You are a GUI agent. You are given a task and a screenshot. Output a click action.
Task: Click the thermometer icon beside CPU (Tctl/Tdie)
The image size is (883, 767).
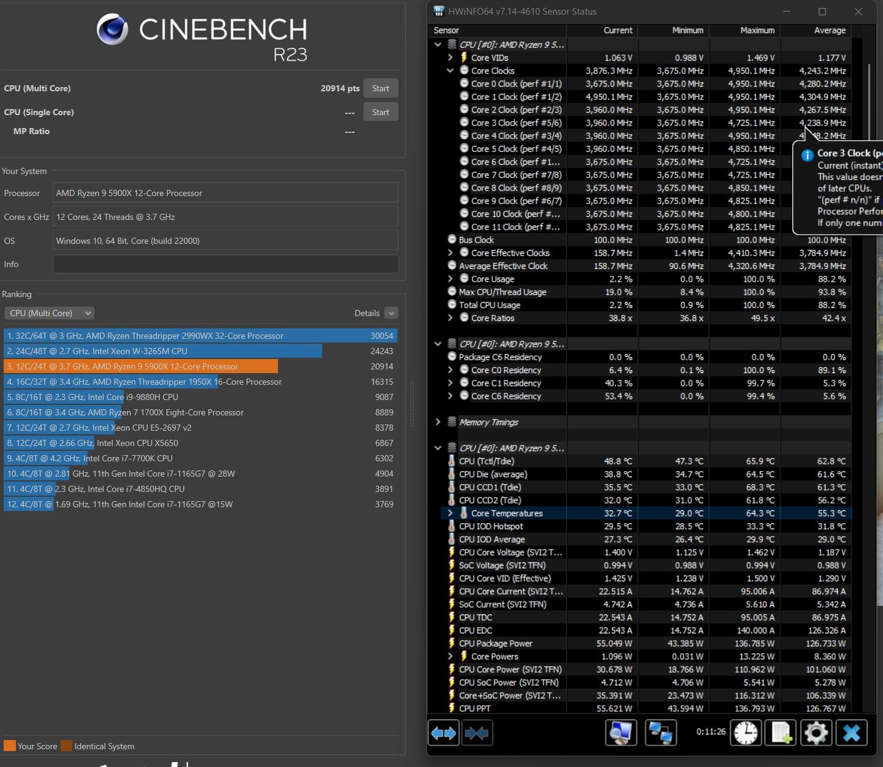click(452, 461)
